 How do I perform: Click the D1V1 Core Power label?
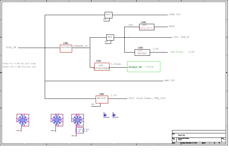pos(147,98)
